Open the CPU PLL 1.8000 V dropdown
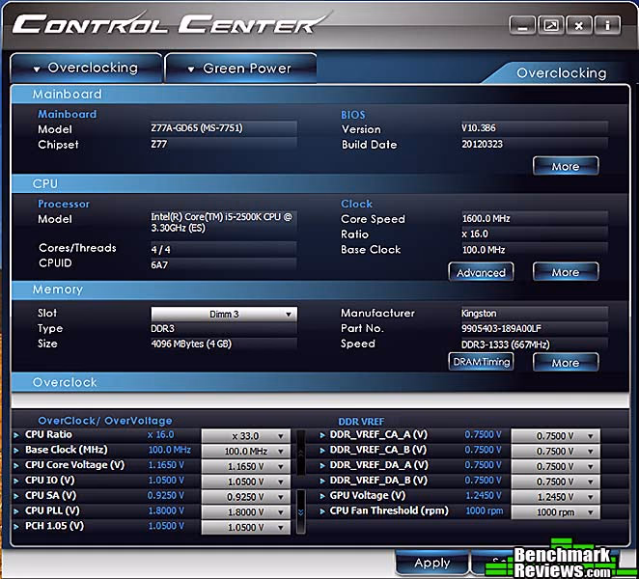Screen dimensions: 639x579 (x=246, y=512)
